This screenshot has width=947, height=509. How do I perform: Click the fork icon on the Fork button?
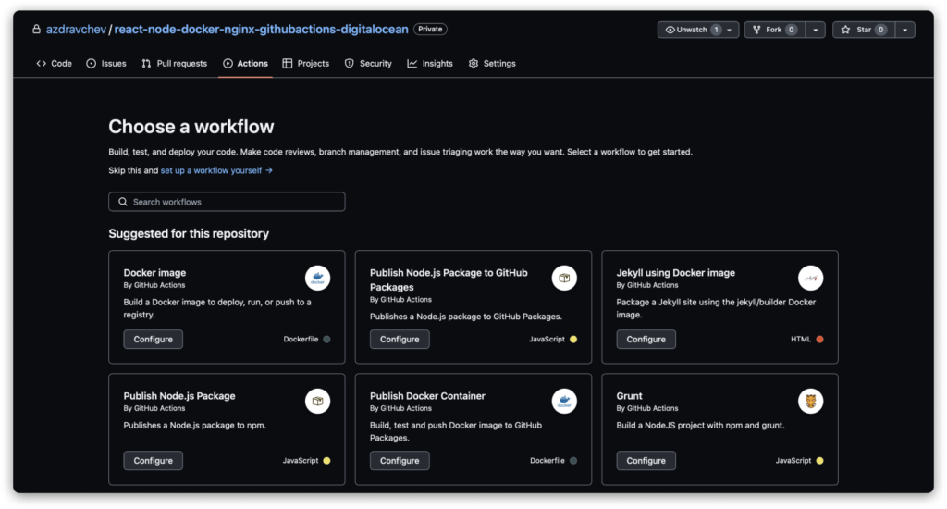[x=756, y=30]
